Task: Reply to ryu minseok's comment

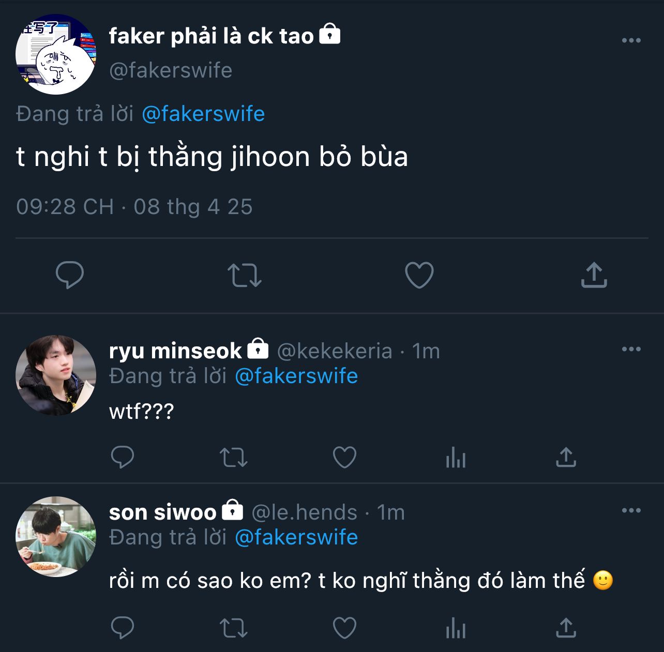Action: [x=123, y=457]
